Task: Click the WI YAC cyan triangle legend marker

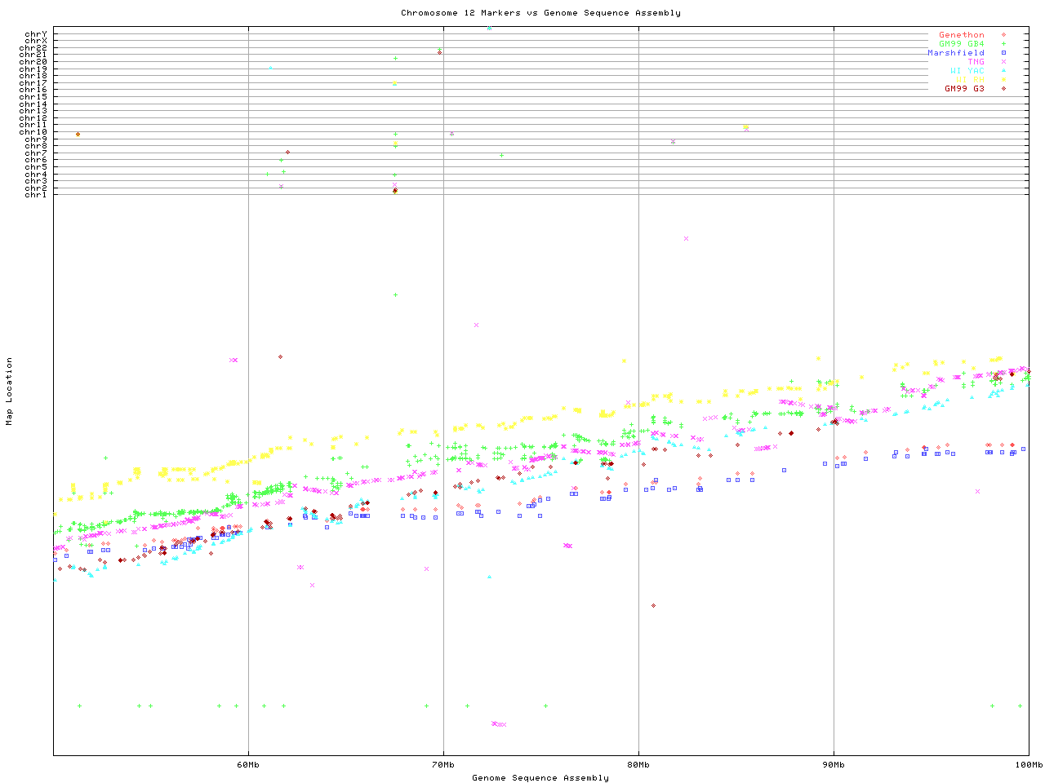Action: point(1003,71)
